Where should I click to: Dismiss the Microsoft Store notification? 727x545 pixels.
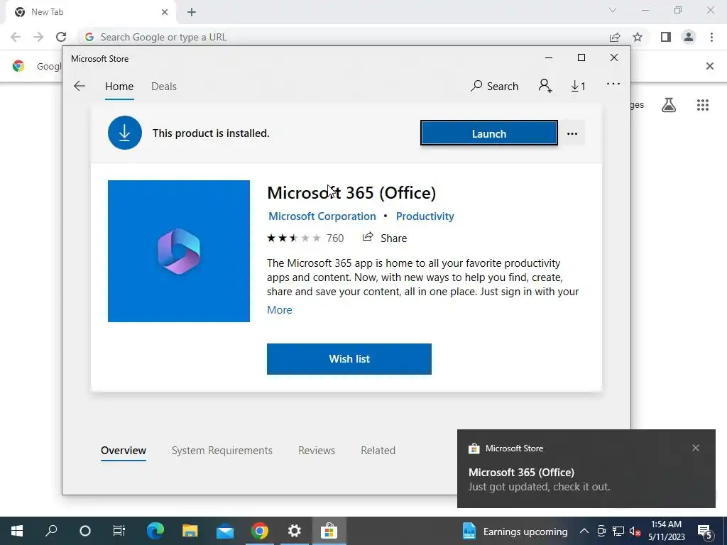(x=696, y=448)
